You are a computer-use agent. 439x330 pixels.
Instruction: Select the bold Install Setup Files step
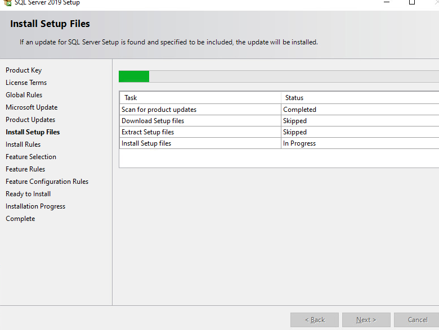[33, 132]
